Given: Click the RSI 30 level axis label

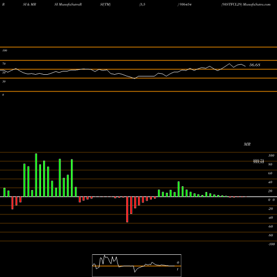Looking at the screenshot, I should pos(4,81).
